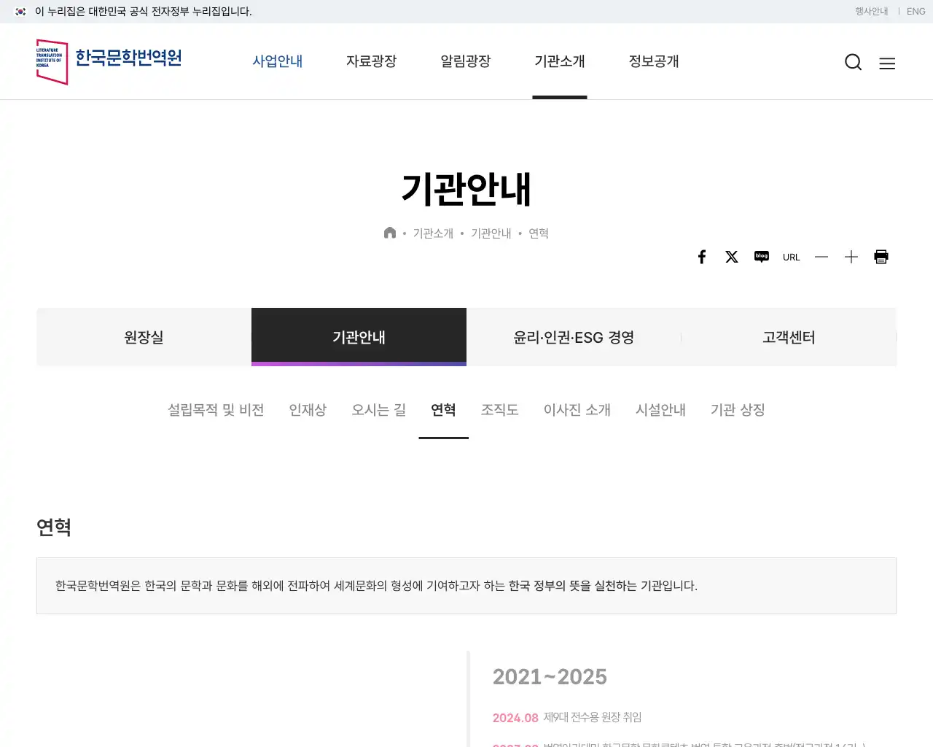Open the hamburger full menu icon

[x=887, y=63]
